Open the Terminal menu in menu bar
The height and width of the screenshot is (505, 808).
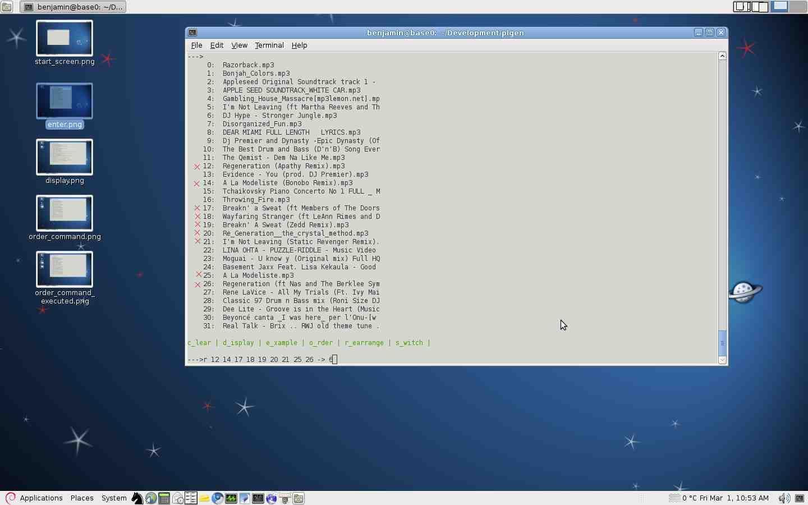pos(269,45)
